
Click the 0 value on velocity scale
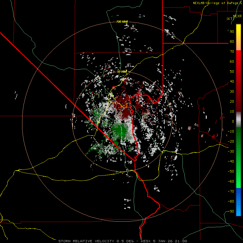[233, 122]
